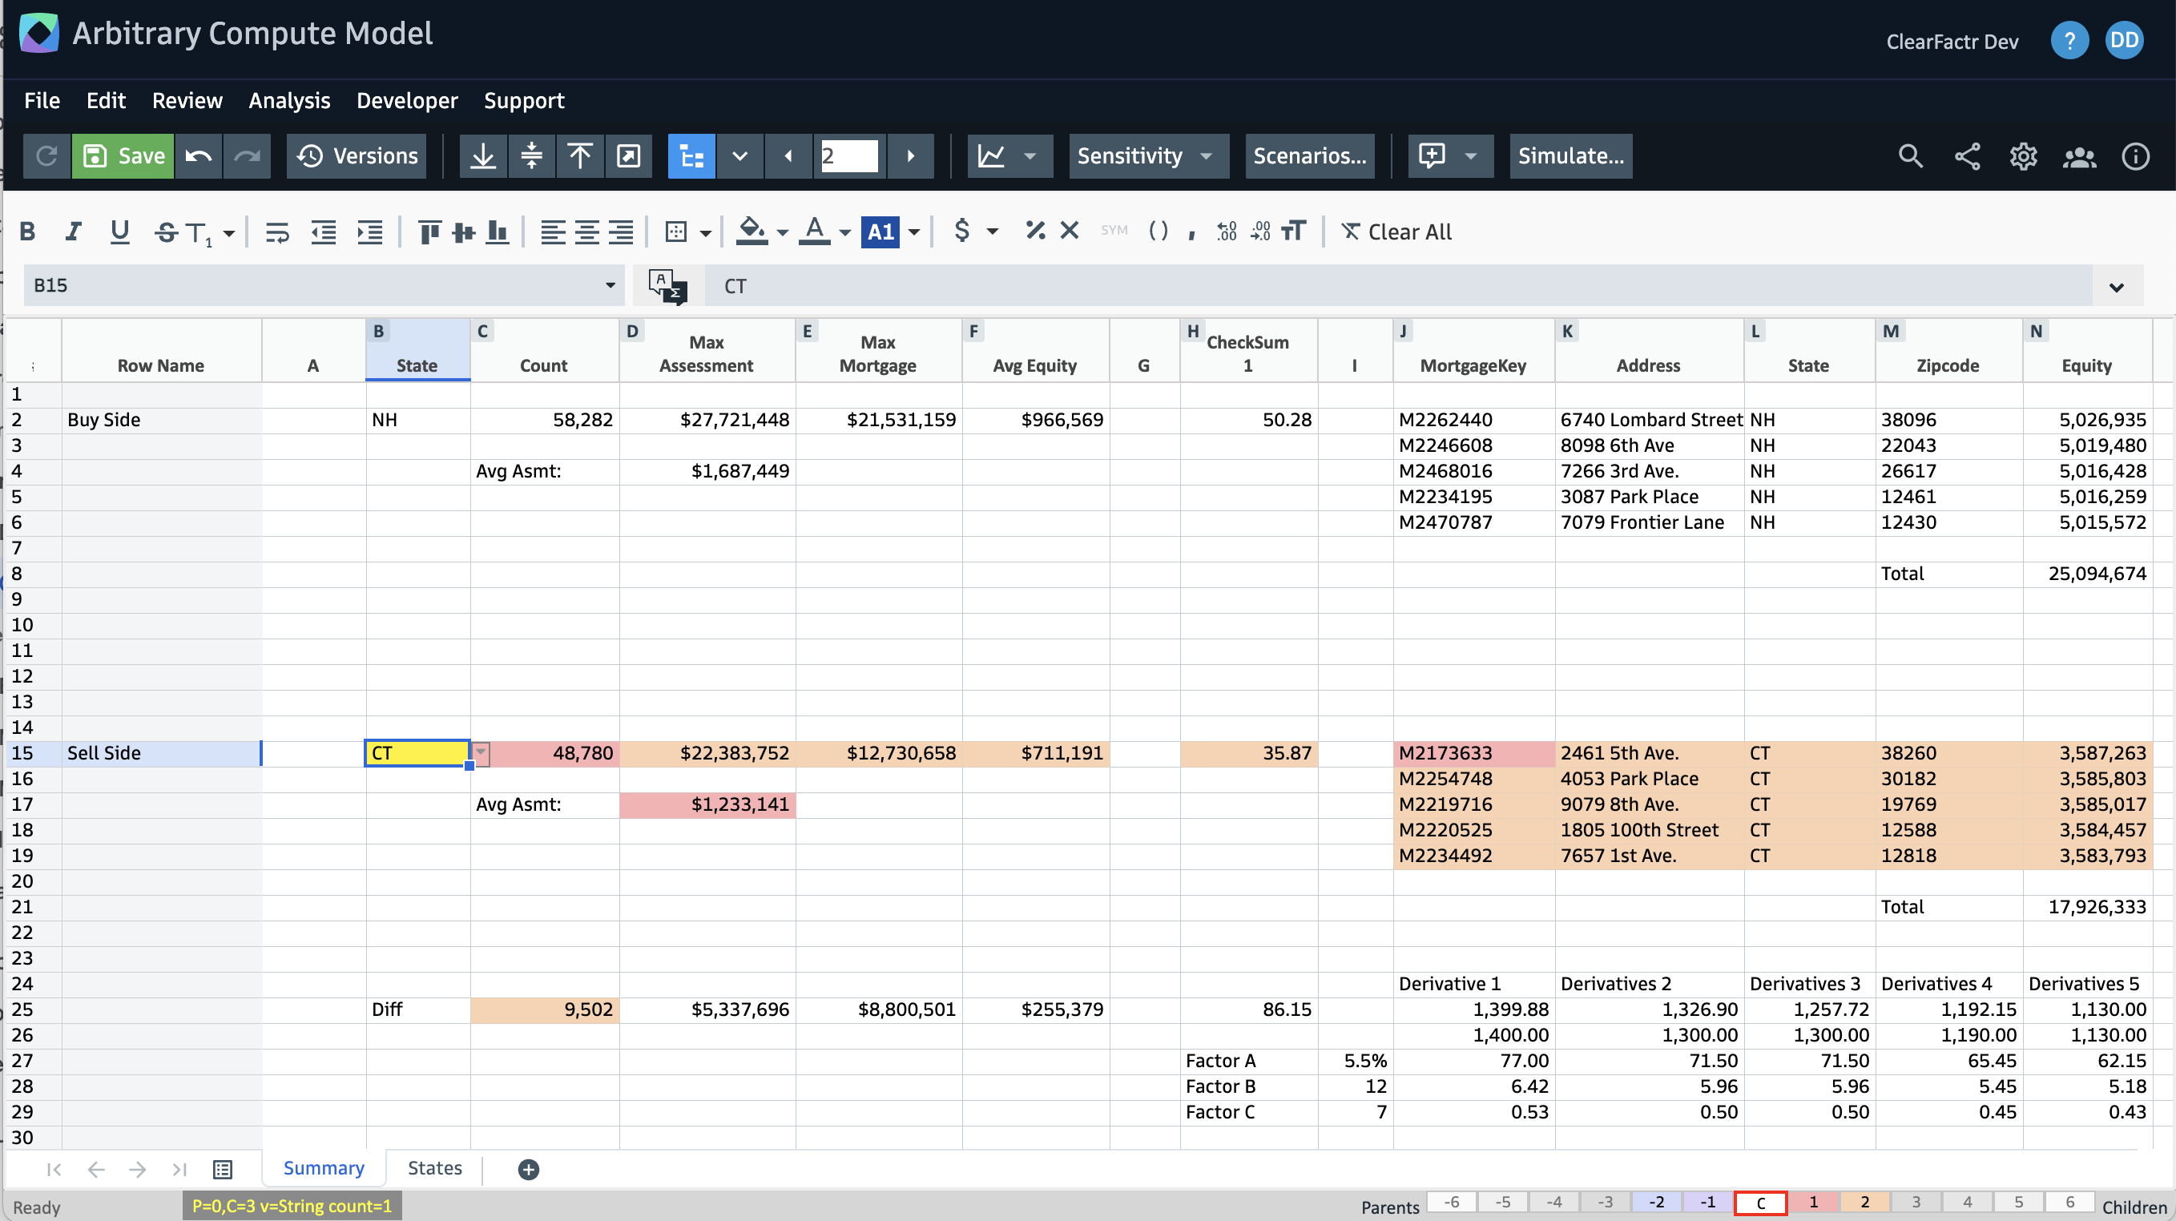This screenshot has width=2176, height=1221.
Task: Select child level 1 pink swatch
Action: tap(1813, 1202)
